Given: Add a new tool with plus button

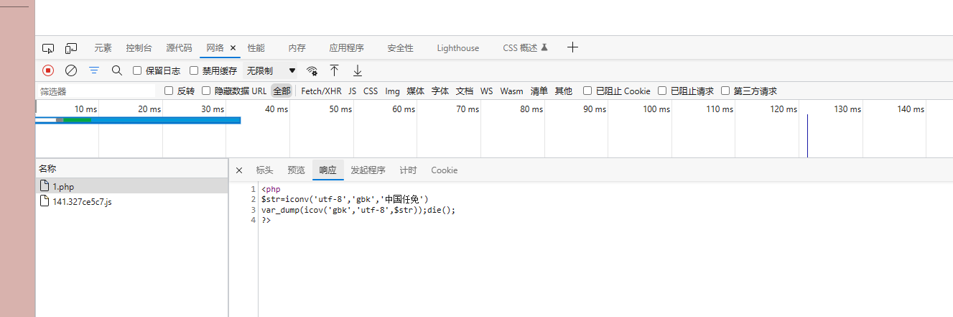Looking at the screenshot, I should (x=572, y=47).
